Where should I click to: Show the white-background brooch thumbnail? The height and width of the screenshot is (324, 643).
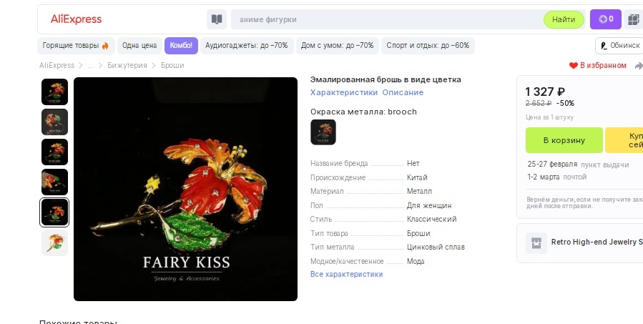coord(54,242)
